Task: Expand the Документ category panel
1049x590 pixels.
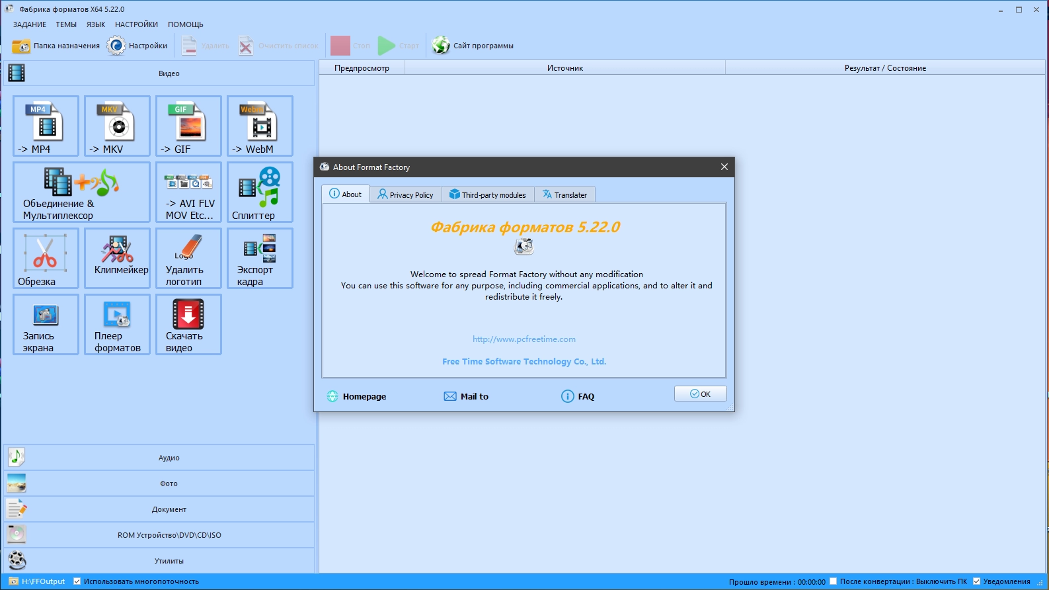Action: coord(159,509)
